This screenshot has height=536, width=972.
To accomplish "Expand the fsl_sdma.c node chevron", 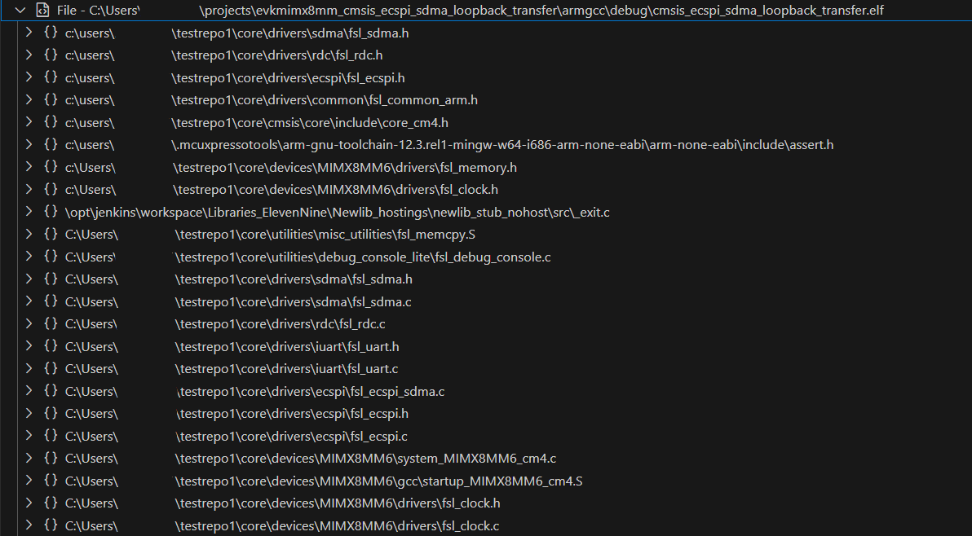I will (29, 301).
